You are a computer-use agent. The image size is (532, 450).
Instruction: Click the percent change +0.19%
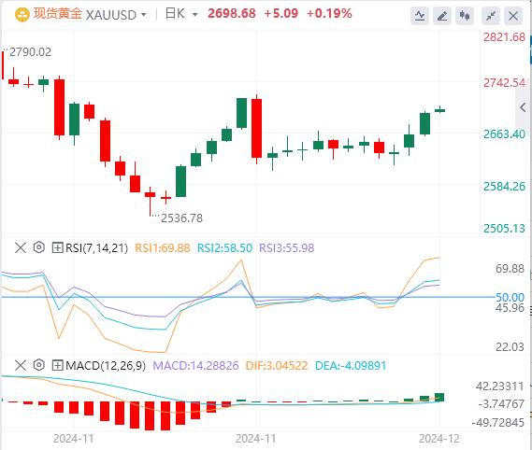click(x=329, y=14)
